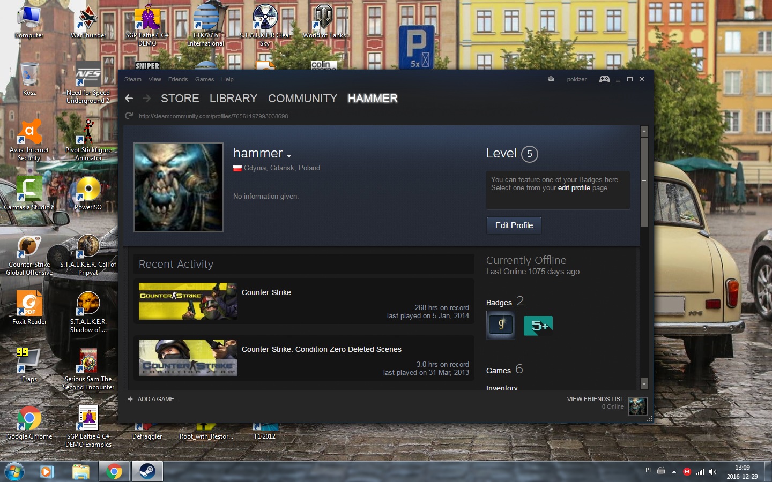Open the Counter-Strike game banner
772x482 pixels.
(x=188, y=301)
